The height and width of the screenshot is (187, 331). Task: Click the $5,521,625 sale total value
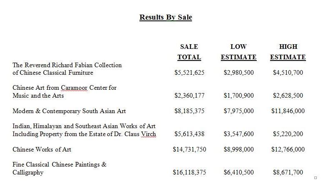pos(190,73)
